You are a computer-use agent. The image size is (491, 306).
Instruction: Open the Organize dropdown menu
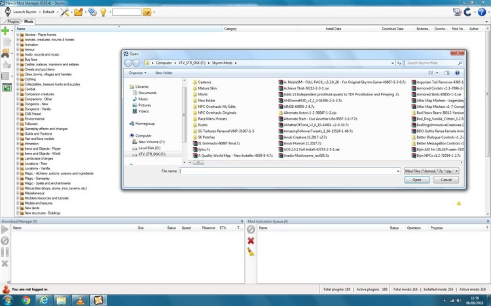click(x=137, y=73)
